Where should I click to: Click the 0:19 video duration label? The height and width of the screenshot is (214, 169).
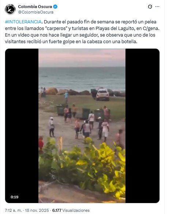click(x=15, y=197)
